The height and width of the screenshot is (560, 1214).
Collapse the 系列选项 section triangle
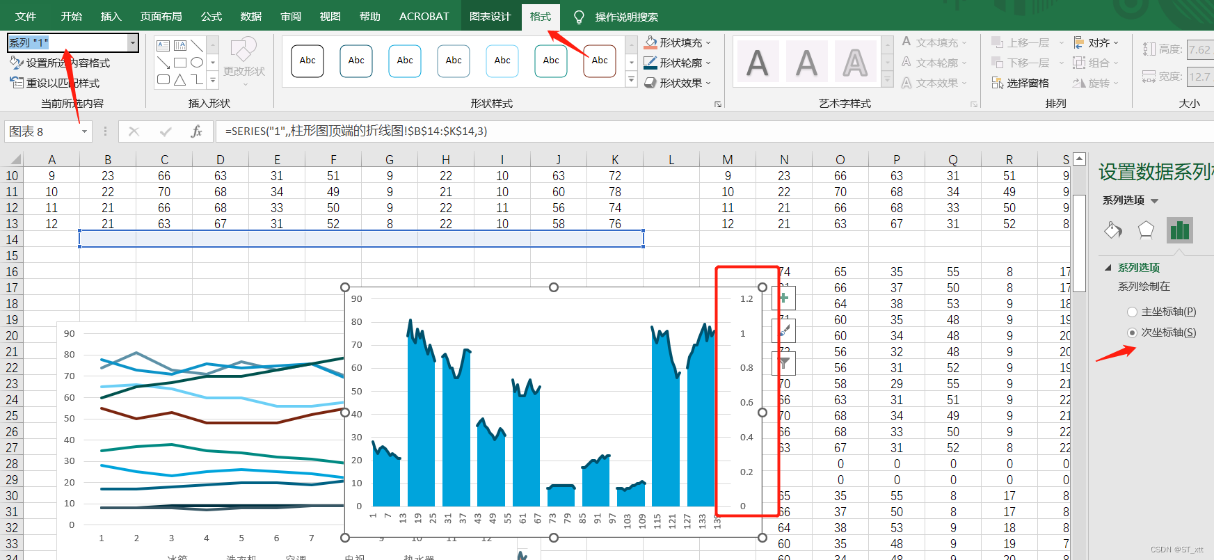(1108, 268)
